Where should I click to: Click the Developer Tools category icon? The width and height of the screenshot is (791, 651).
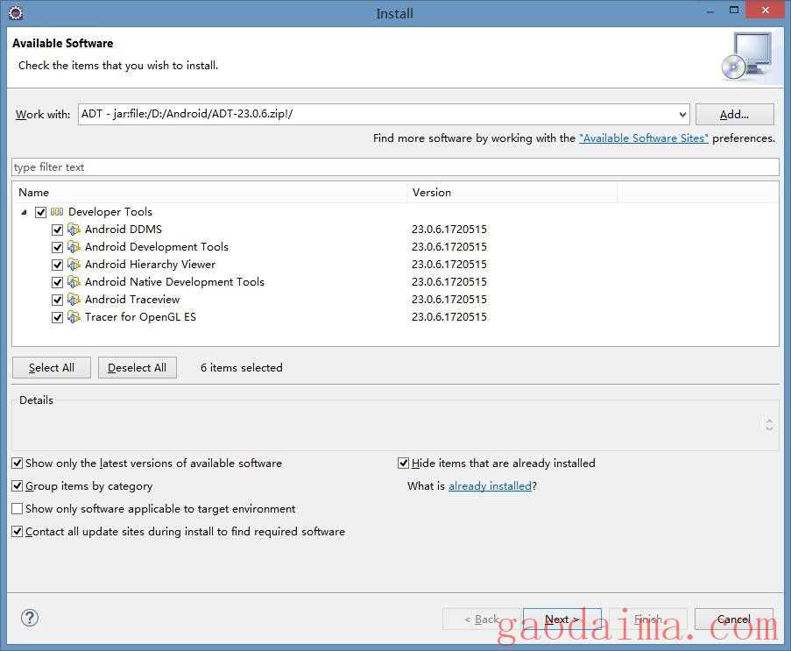(56, 212)
